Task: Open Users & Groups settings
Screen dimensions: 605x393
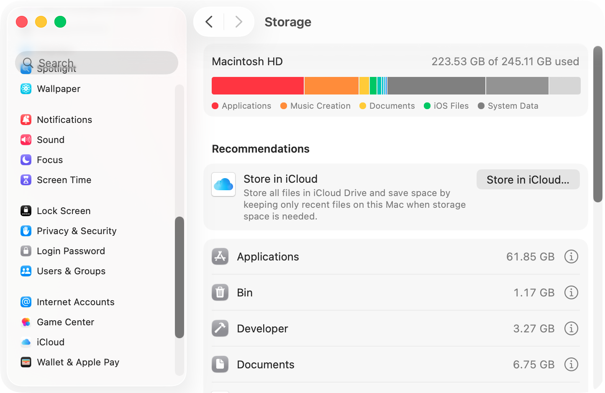Action: click(x=71, y=271)
